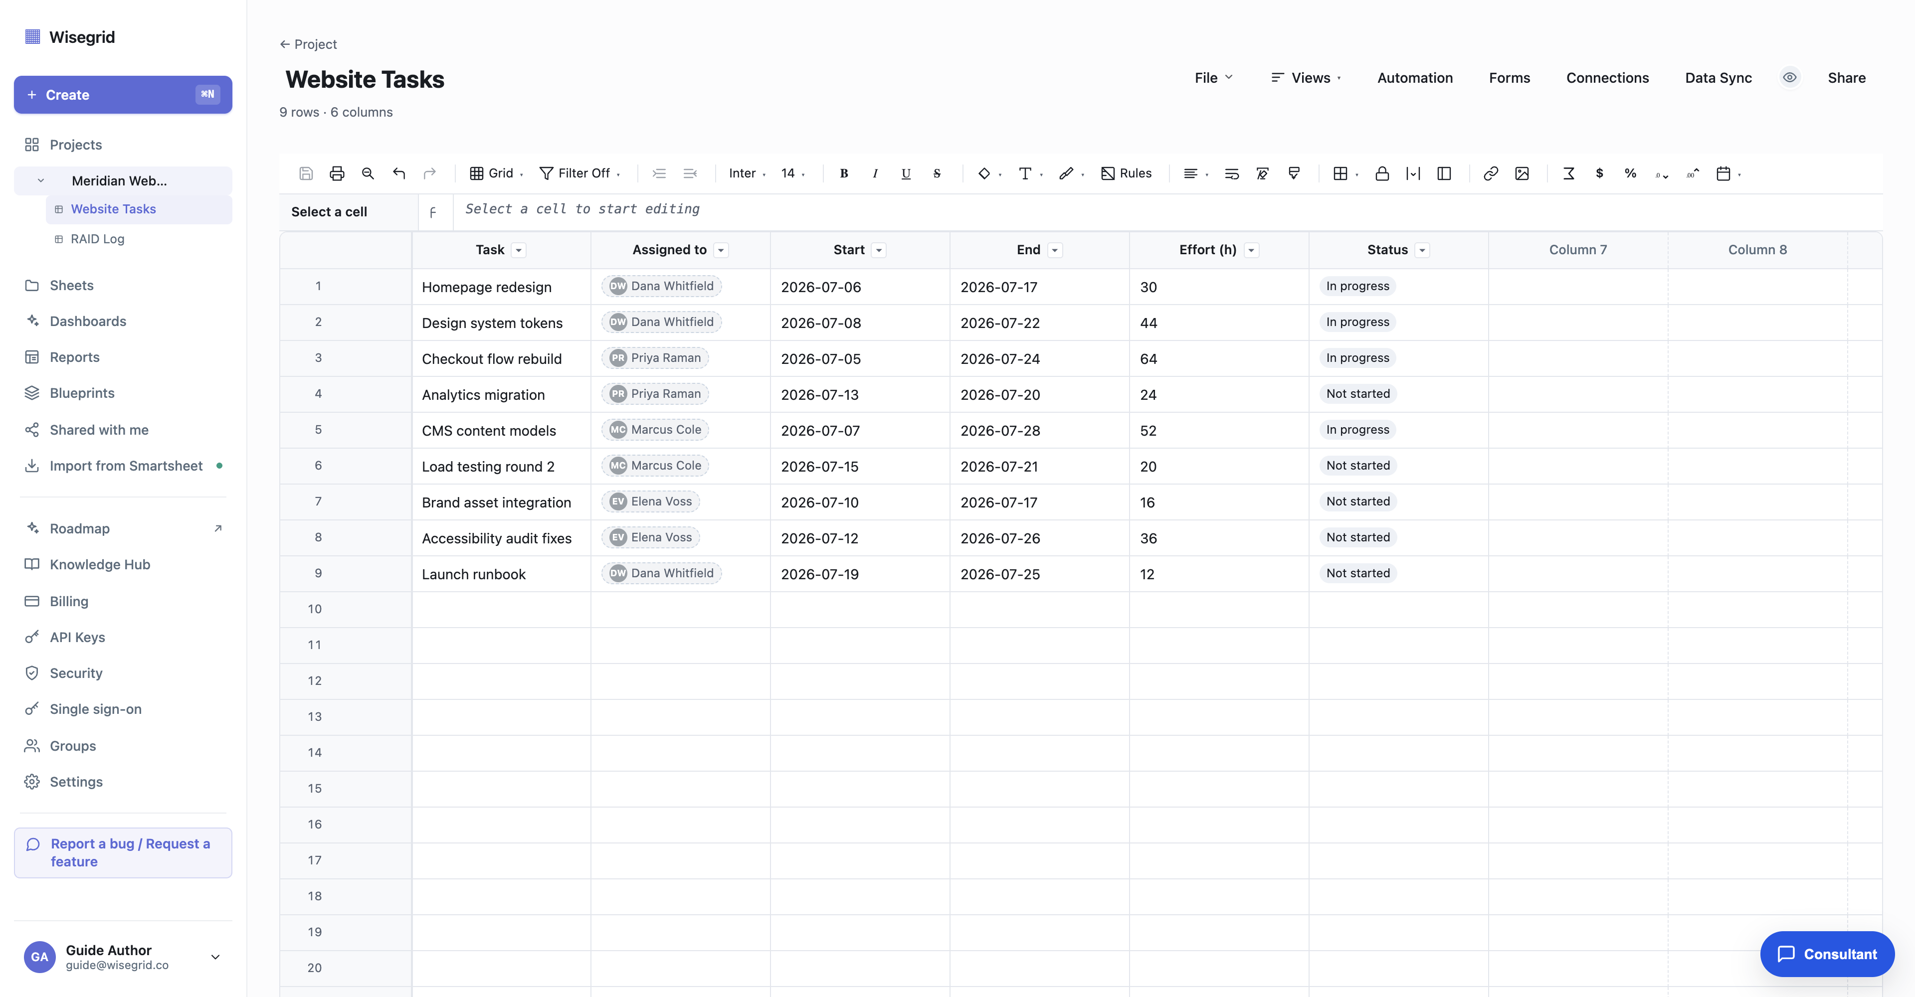Open API Keys in the sidebar
The image size is (1915, 997).
click(x=77, y=638)
